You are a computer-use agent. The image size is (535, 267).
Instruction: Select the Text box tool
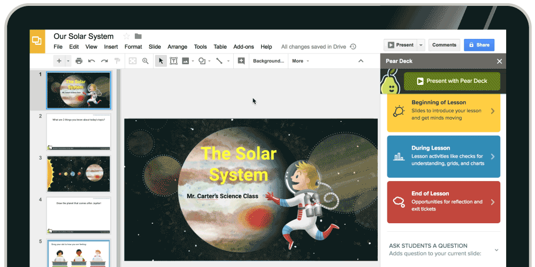174,61
